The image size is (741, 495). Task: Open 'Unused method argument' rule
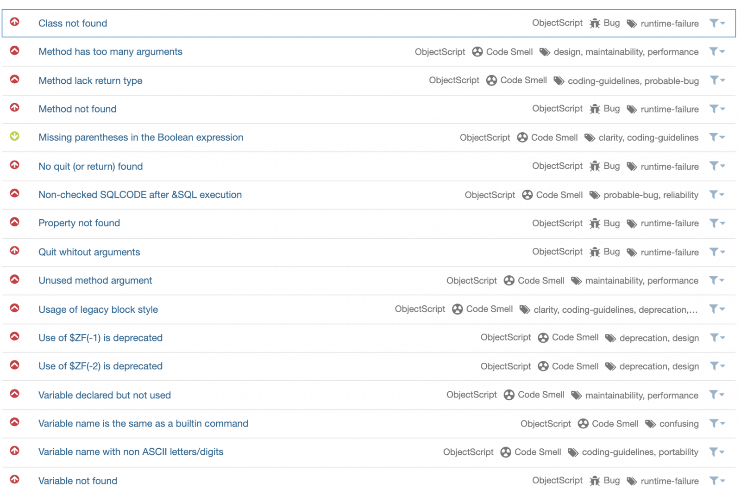[x=95, y=280]
